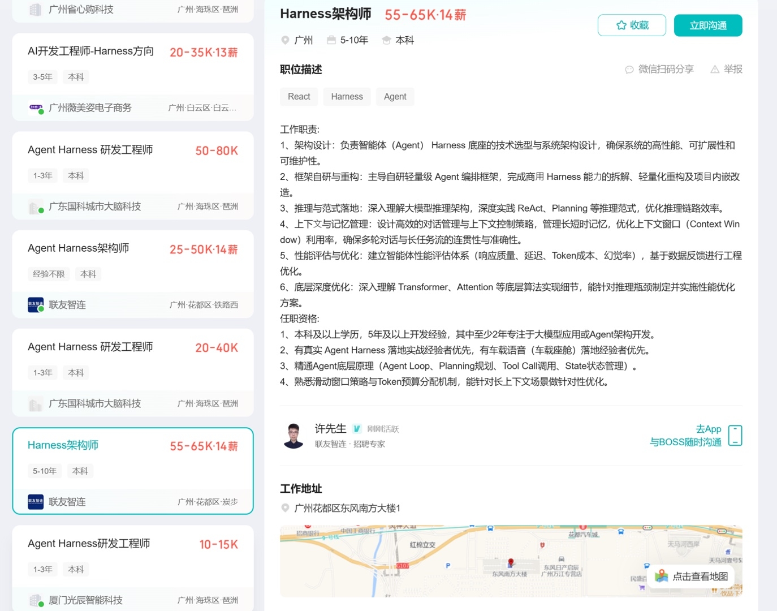Click the 举报 report link
This screenshot has height=611, width=777.
(x=727, y=69)
